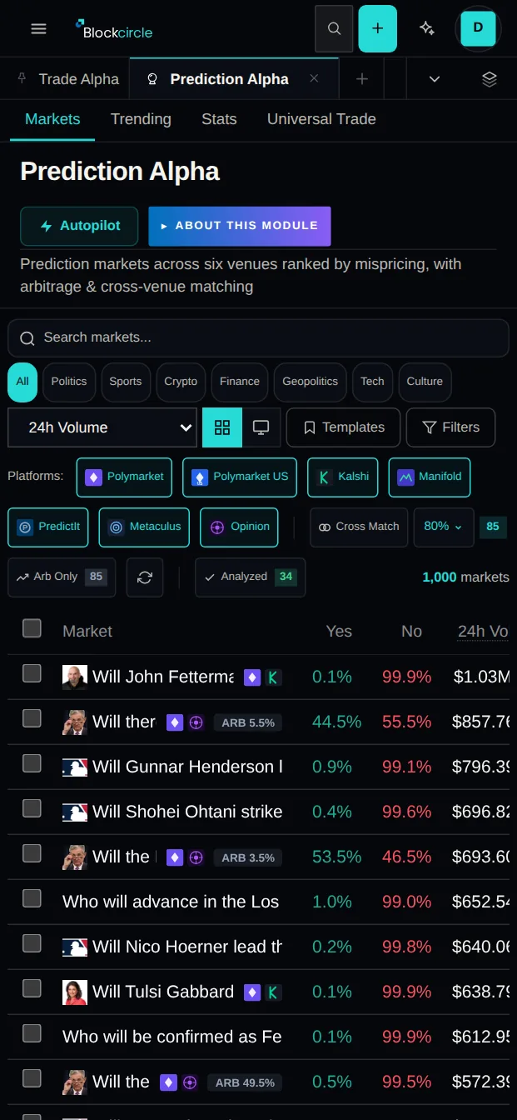Screen dimensions: 517x1120
Task: Open the Stats tab
Action: [219, 119]
